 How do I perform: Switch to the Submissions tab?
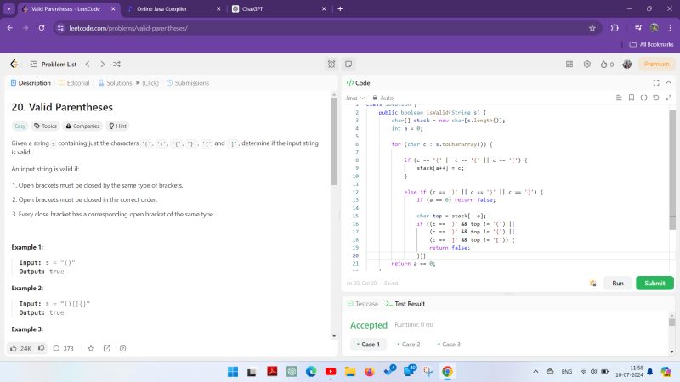point(188,82)
